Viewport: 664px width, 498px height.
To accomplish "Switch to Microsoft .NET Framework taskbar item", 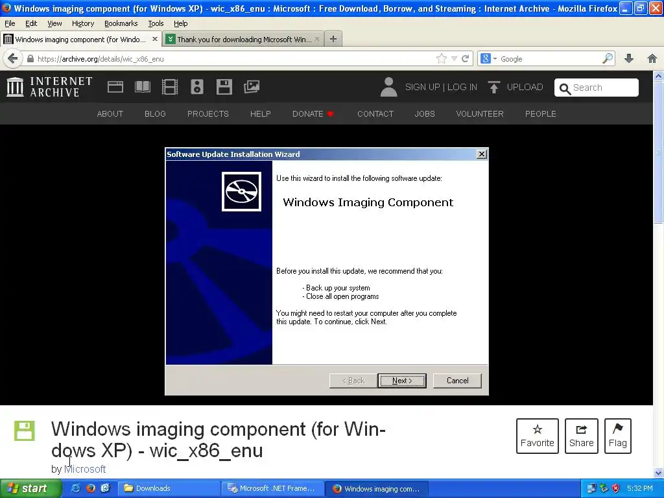I will (x=273, y=488).
